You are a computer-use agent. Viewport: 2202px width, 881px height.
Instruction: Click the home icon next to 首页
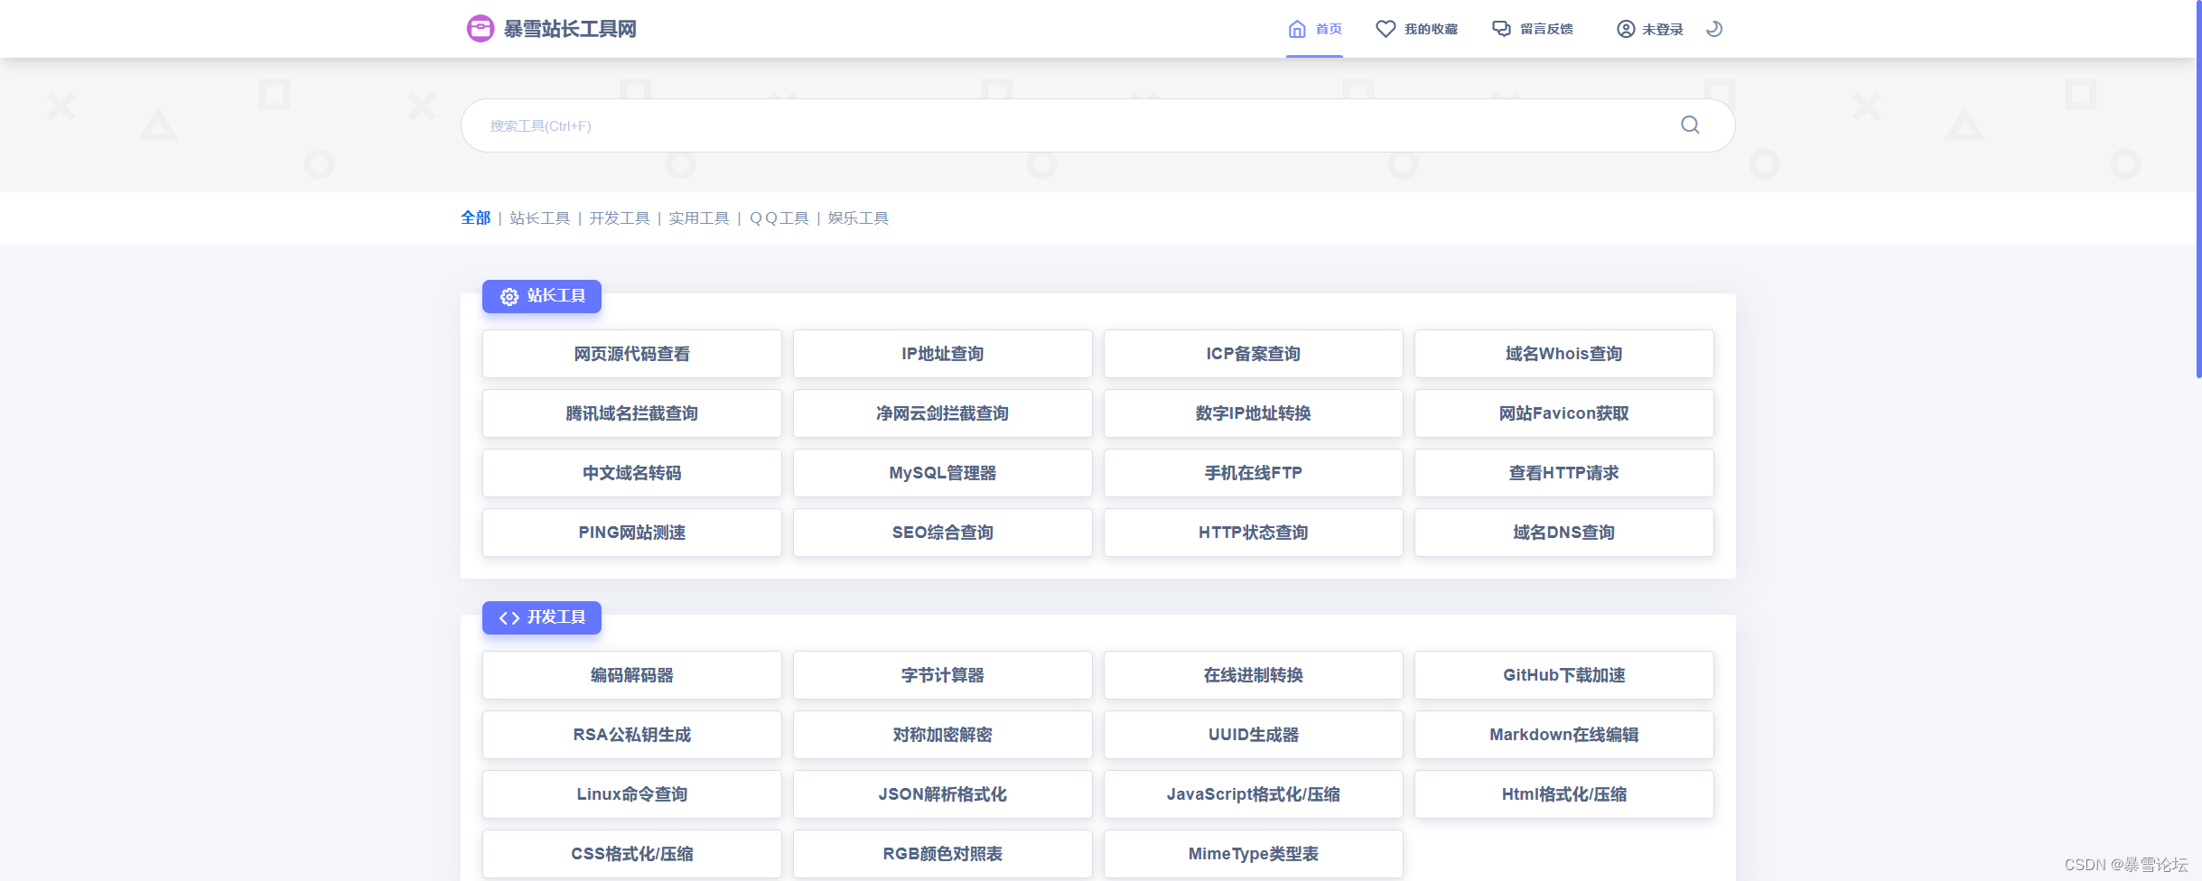[x=1298, y=28]
